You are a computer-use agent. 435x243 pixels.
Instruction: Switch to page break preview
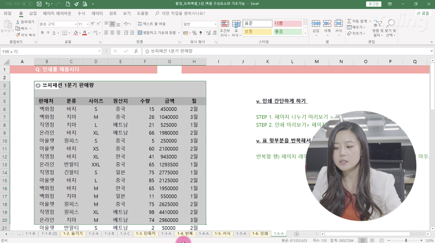click(381, 240)
